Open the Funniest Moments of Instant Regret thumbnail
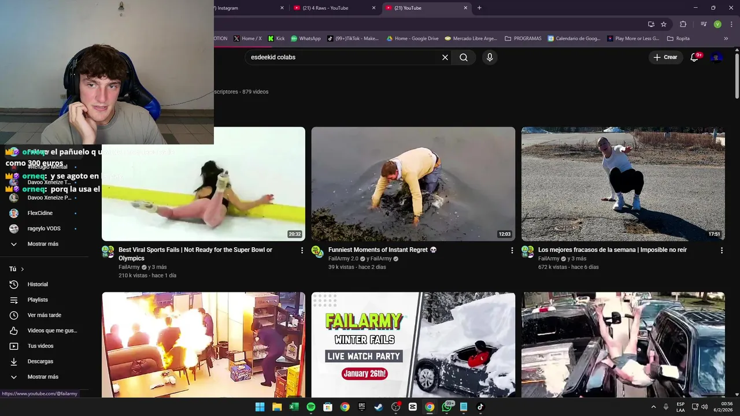 point(413,184)
